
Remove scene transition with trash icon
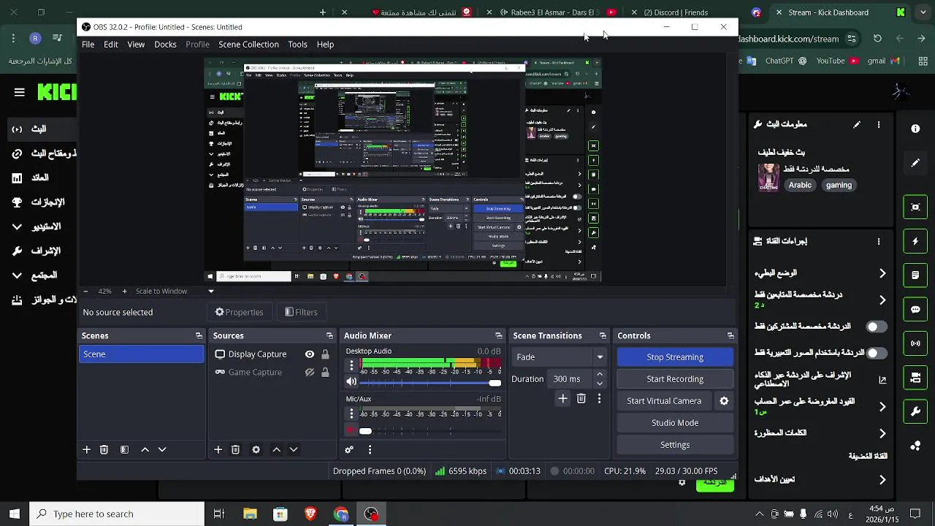[x=581, y=398]
